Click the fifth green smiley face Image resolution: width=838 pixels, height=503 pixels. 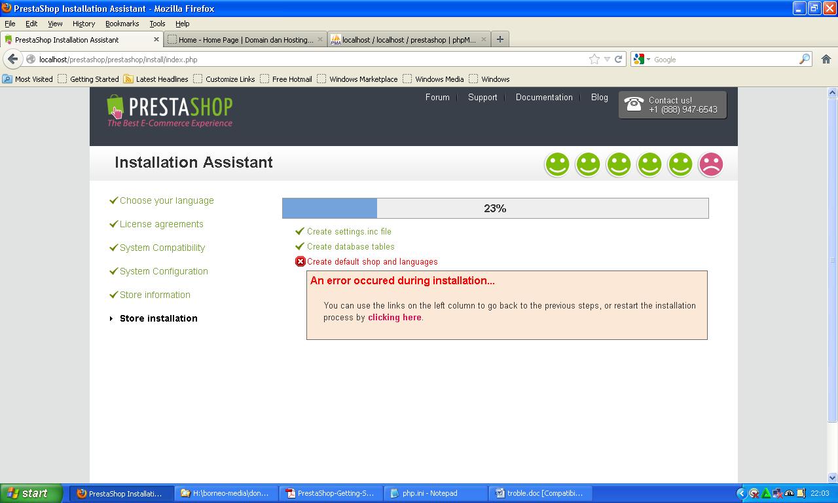tap(680, 164)
